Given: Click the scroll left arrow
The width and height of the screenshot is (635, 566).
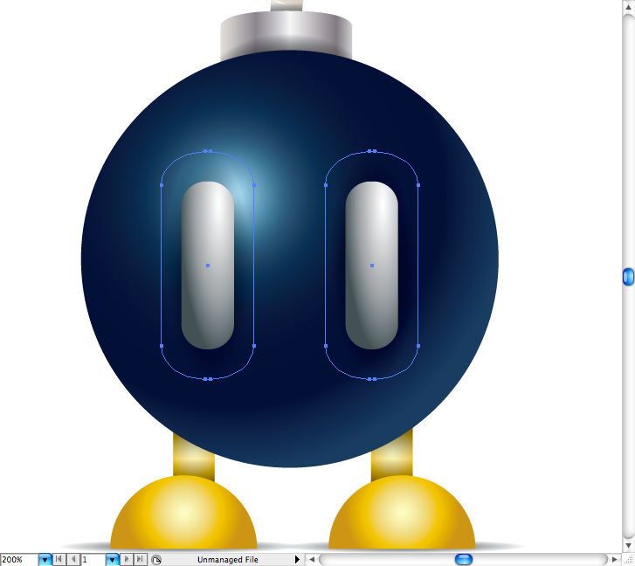Looking at the screenshot, I should [311, 559].
